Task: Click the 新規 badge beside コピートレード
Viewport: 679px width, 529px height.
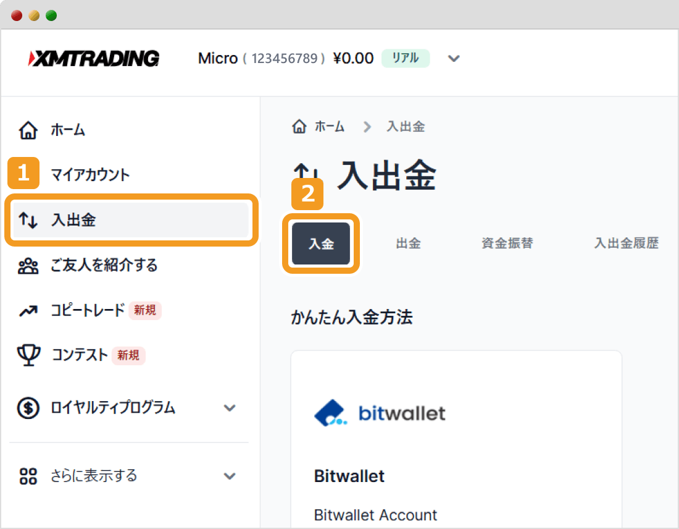Action: pos(145,310)
